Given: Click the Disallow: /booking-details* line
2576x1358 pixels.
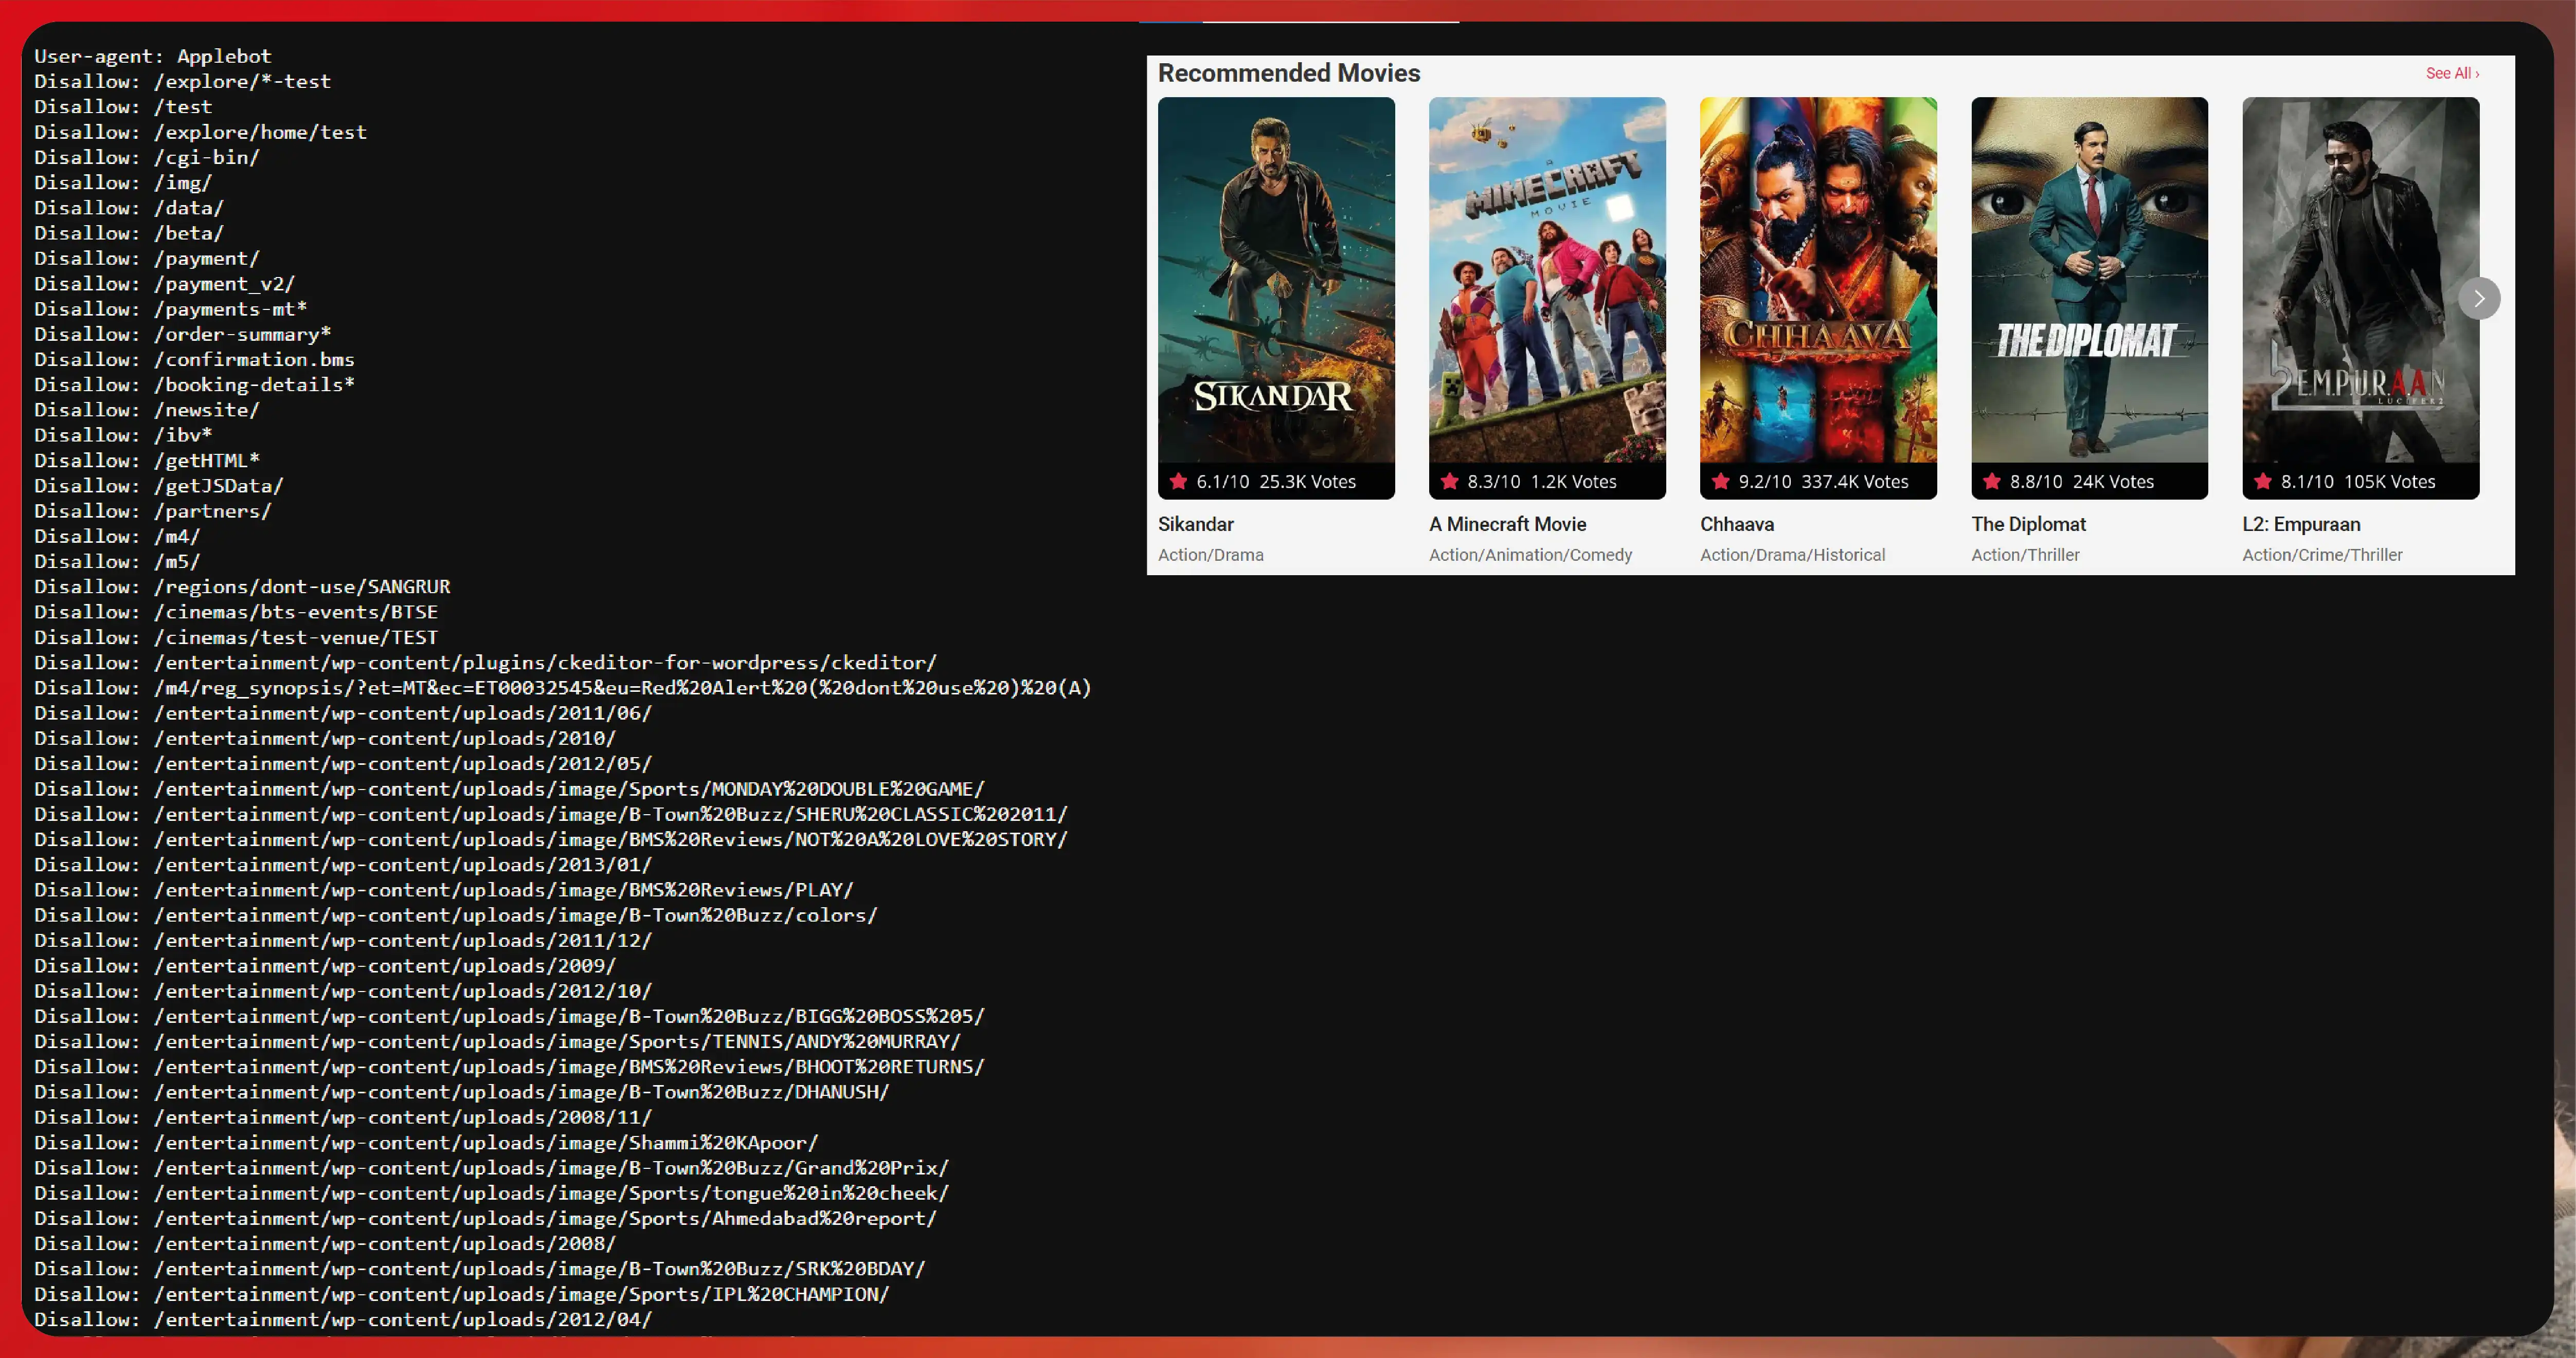Looking at the screenshot, I should [194, 384].
